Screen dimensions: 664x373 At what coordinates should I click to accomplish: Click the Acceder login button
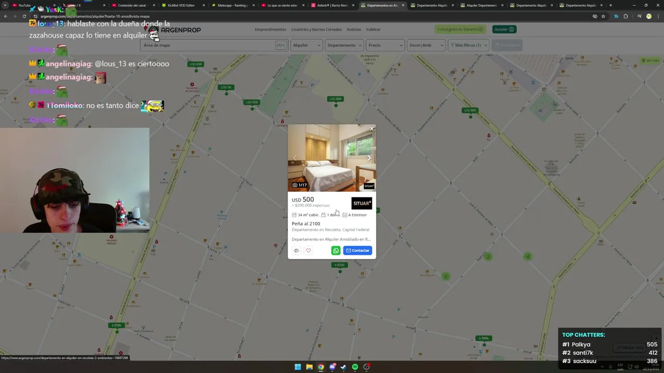point(504,30)
